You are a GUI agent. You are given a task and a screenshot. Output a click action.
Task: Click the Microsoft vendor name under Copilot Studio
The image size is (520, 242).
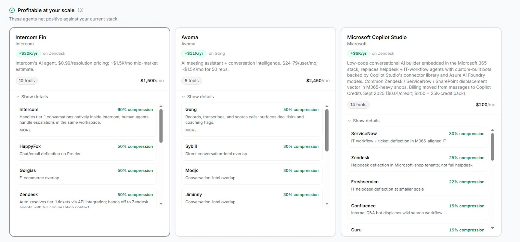tap(357, 44)
